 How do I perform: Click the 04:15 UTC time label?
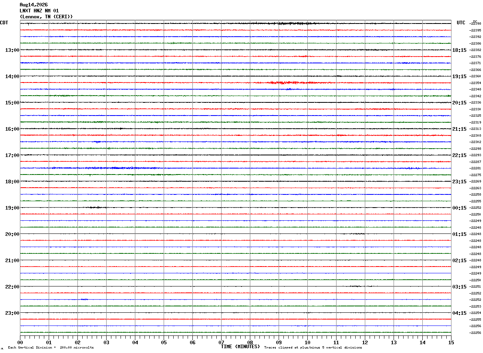(x=459, y=313)
